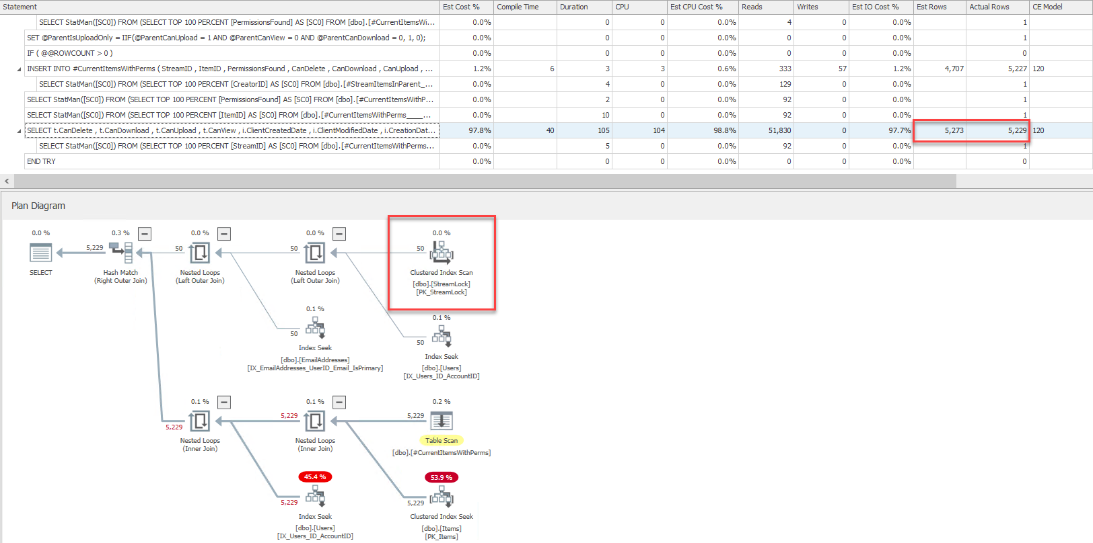Click the IX_EmailAddresses_UserID_Email_IsPrimary label
1093x543 pixels.
[315, 368]
